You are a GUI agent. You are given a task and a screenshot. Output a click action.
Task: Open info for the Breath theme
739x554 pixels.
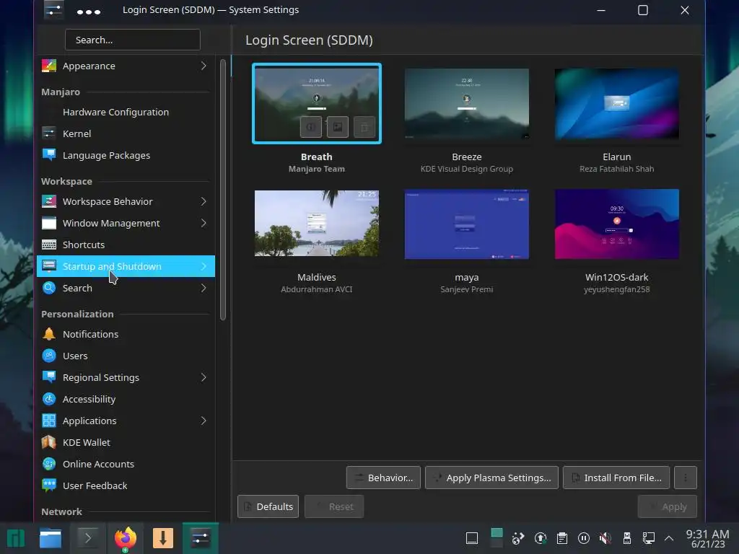point(311,127)
